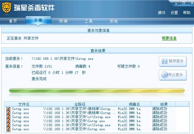The image size is (194, 134).
Task: Open the 首页 tab
Action: pos(13,21)
